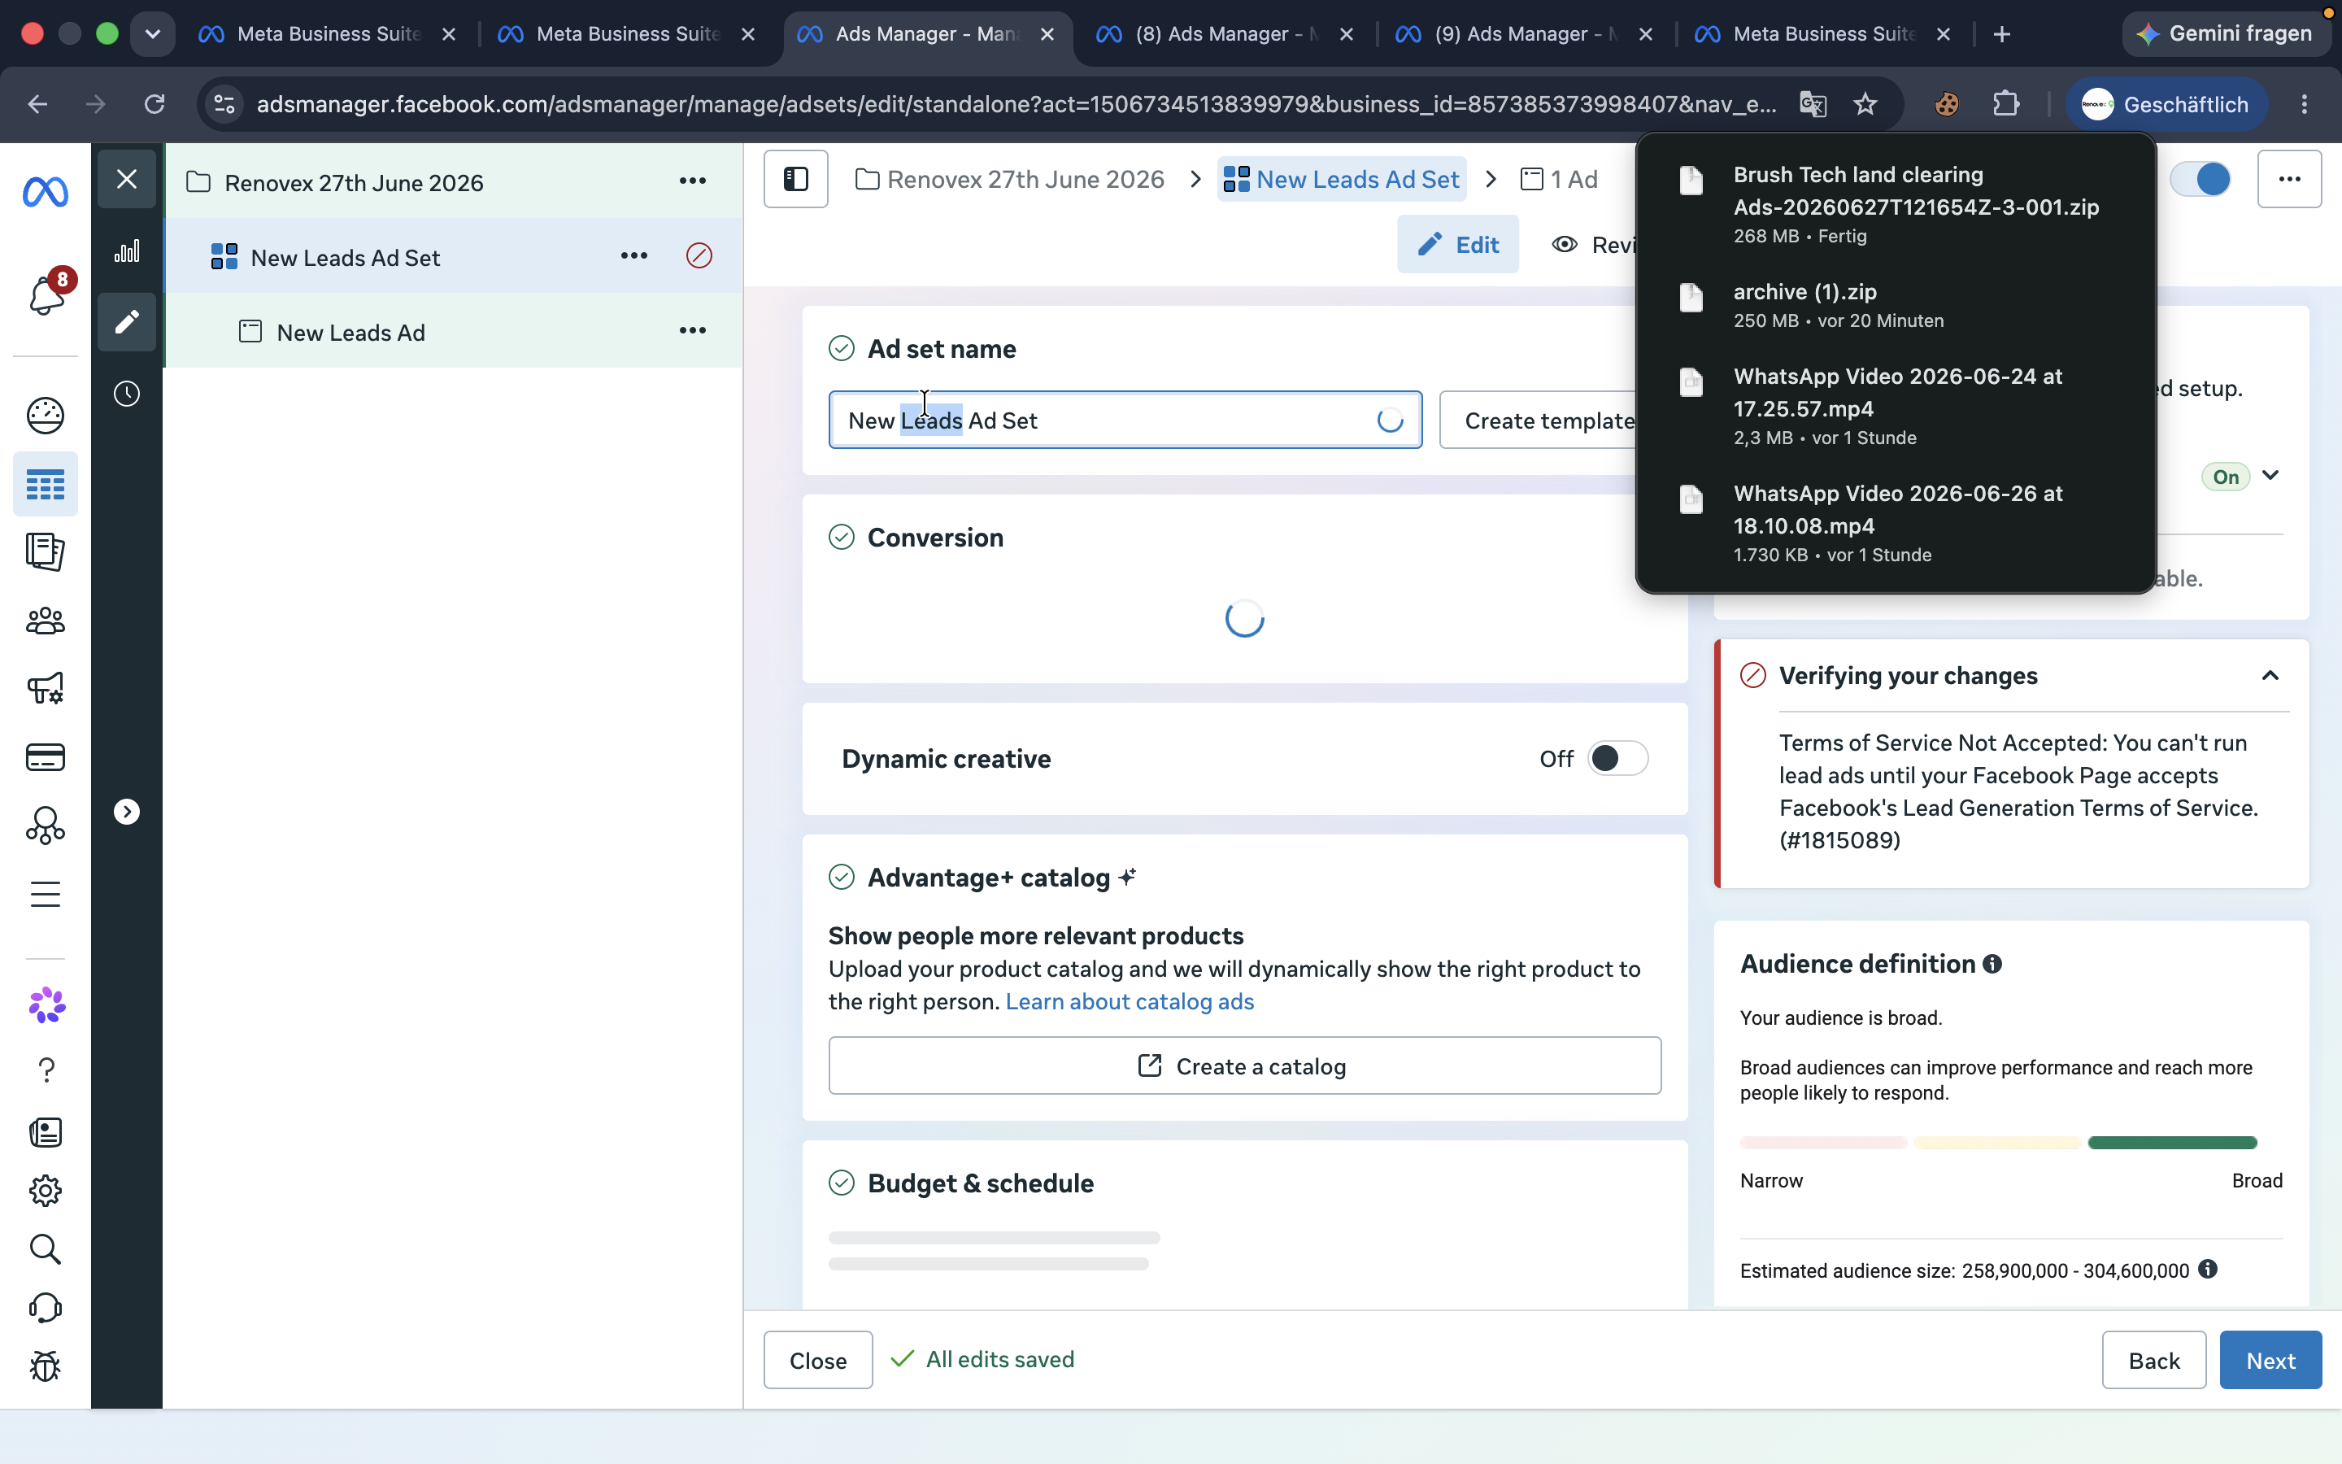Image resolution: width=2342 pixels, height=1464 pixels.
Task: Click the purple flower shortcut icon
Action: [x=46, y=1006]
